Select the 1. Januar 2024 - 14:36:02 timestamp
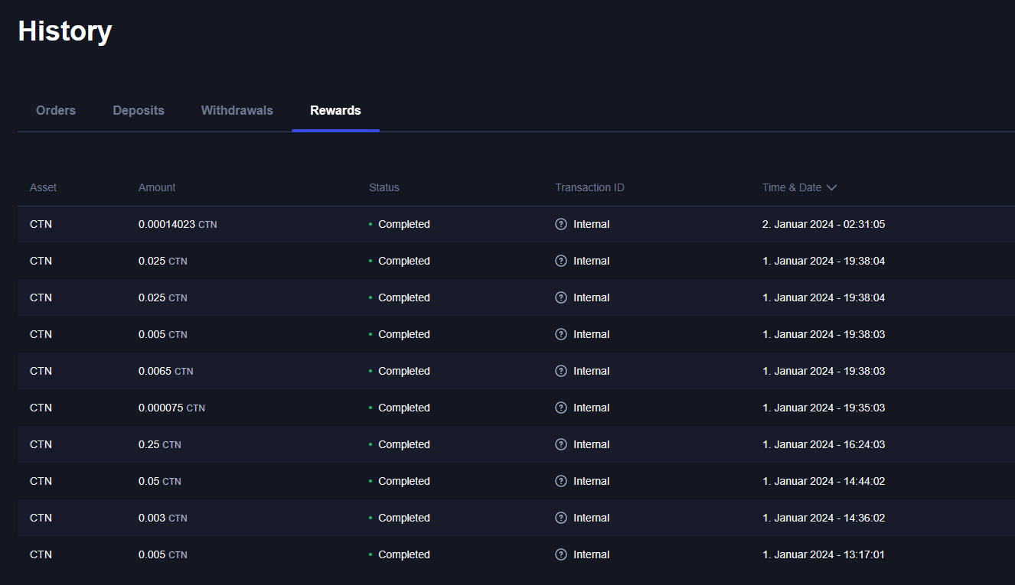The width and height of the screenshot is (1015, 585). coord(824,518)
